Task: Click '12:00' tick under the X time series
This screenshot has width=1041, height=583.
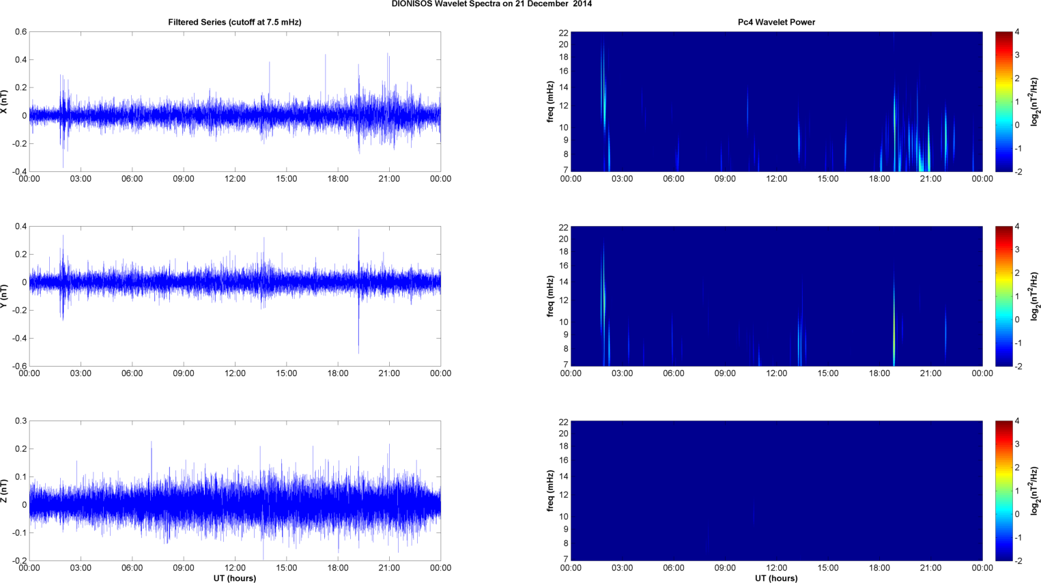Action: (235, 179)
